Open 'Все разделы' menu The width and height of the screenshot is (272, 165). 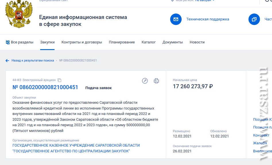click(x=22, y=42)
